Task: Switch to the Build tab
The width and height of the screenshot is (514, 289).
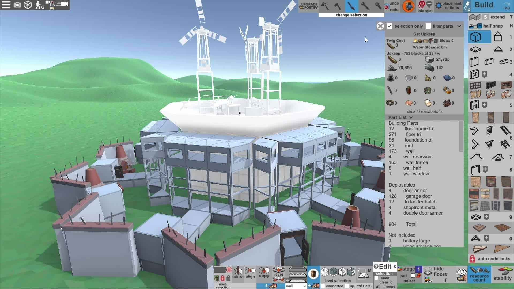Action: pos(484,5)
